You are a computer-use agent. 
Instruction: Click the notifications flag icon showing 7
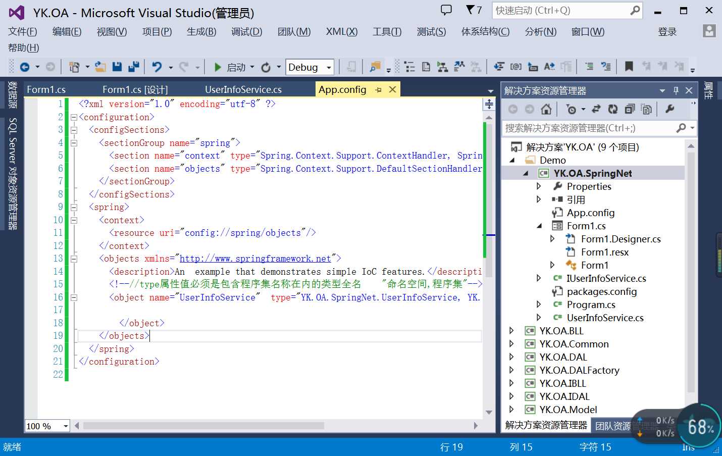474,10
